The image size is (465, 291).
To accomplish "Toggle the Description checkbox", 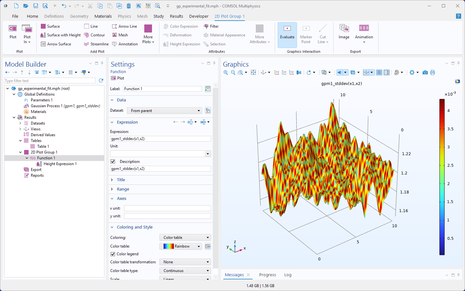I will click(113, 162).
